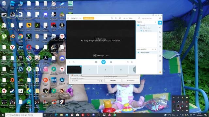Open the clock-shaped sidebar tab
Viewport: 209px width, 117px height.
pyautogui.click(x=160, y=37)
